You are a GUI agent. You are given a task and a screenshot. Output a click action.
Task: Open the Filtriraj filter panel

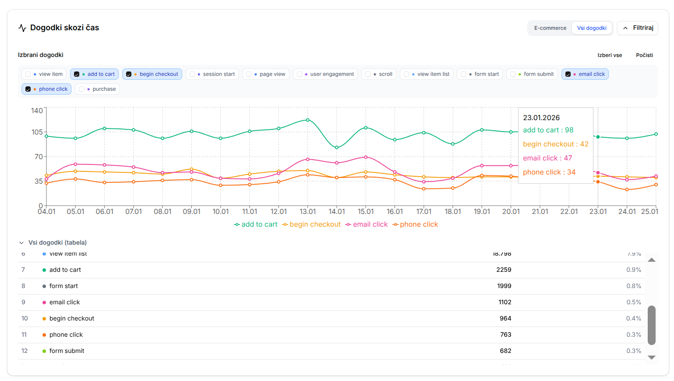coord(638,28)
